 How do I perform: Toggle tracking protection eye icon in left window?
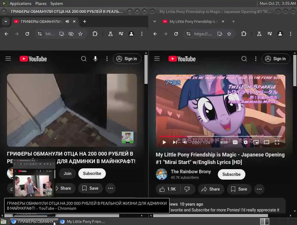pos(71,34)
